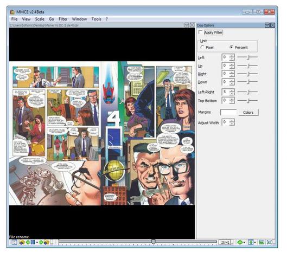Select the Percent unit radio button

tap(231, 47)
